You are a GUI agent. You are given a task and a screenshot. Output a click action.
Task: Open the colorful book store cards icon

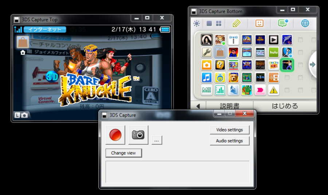tap(274, 65)
